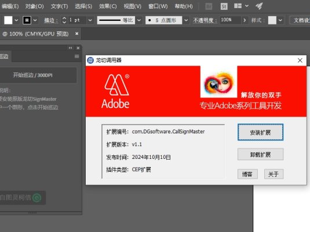This screenshot has height=232, width=310.
Task: Expand the brush definition dropdown arrow
Action: 186,20
